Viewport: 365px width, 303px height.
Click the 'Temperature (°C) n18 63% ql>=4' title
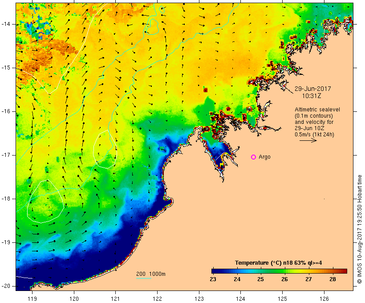pyautogui.click(x=278, y=263)
